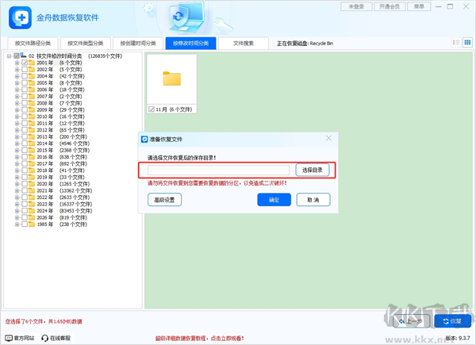Screen dimensions: 476x345
Task: Expand the 2005年 tree node
Action: click(x=17, y=82)
